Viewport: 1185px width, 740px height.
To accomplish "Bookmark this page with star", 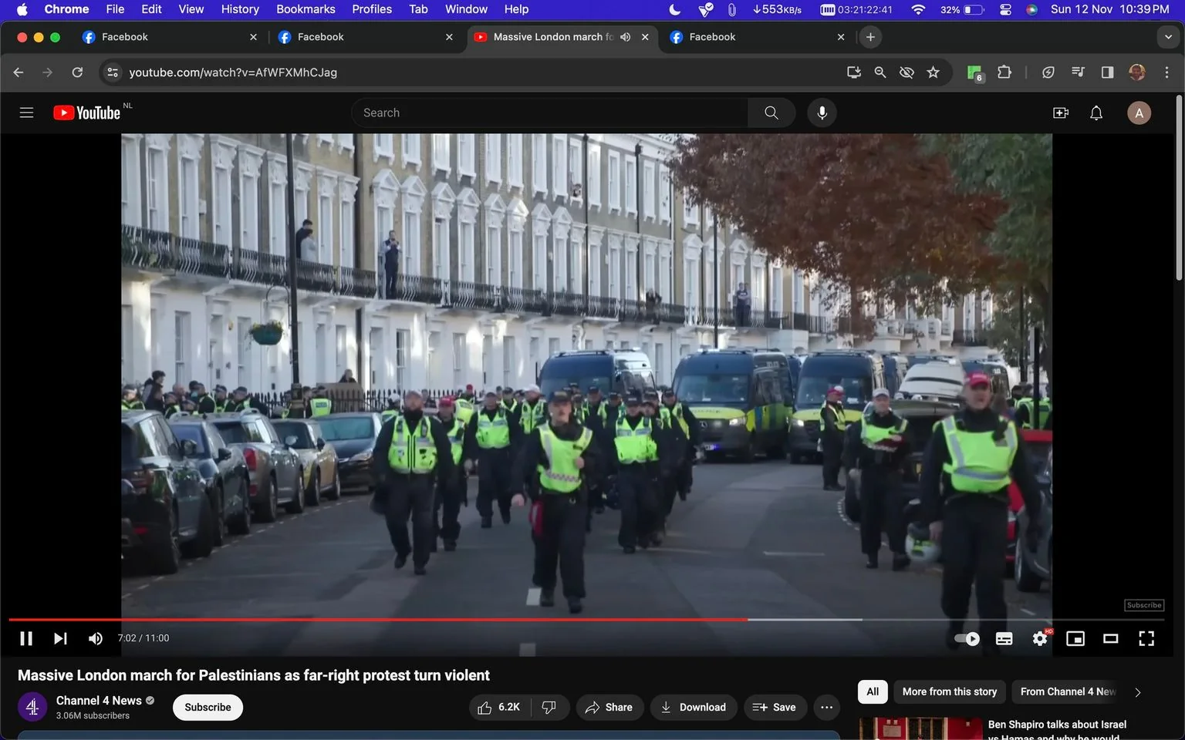I will pos(933,72).
